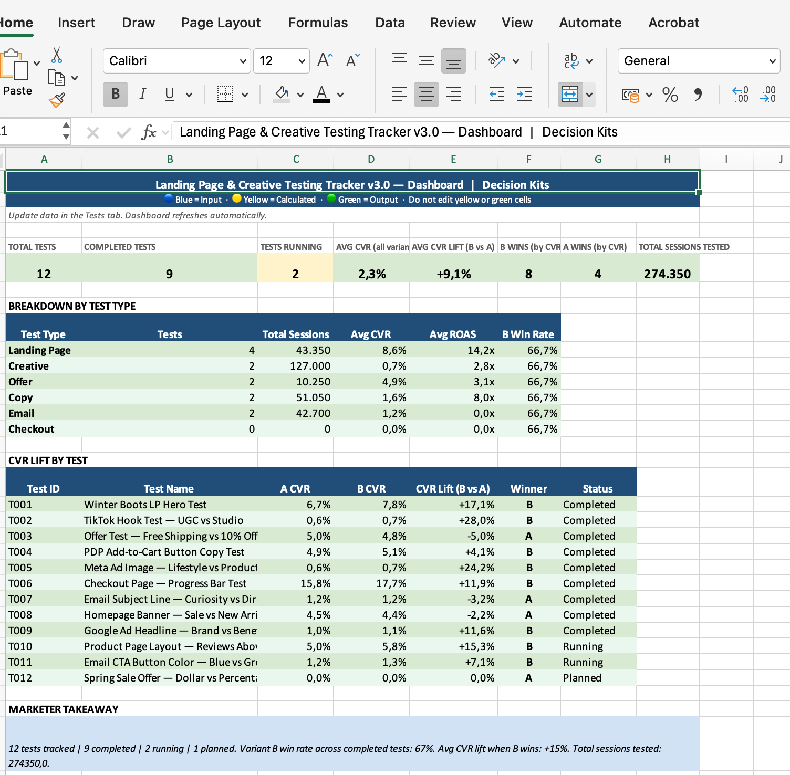Screen dimensions: 790x775
Task: Click the Increase Decimal icon
Action: click(740, 95)
